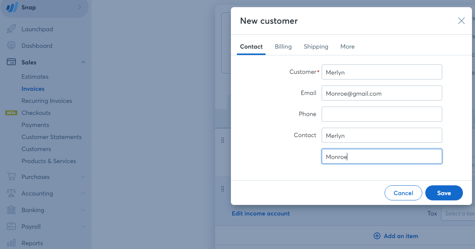475x249 pixels.
Task: Click a drag handle on an invoice line
Action: 223,140
